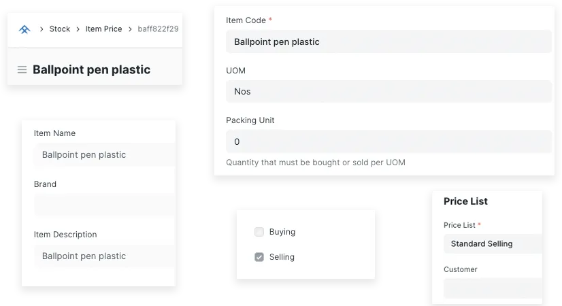Open the Stock breadcrumb link
Screen dimensions: 562x306
(x=60, y=29)
